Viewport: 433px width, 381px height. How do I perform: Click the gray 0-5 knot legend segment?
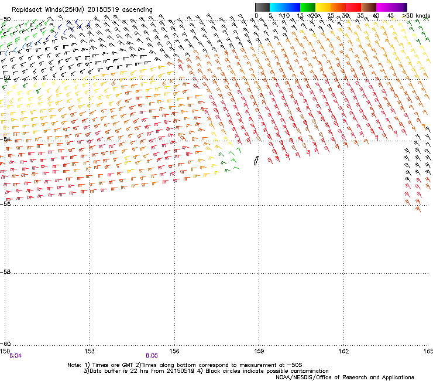[262, 7]
